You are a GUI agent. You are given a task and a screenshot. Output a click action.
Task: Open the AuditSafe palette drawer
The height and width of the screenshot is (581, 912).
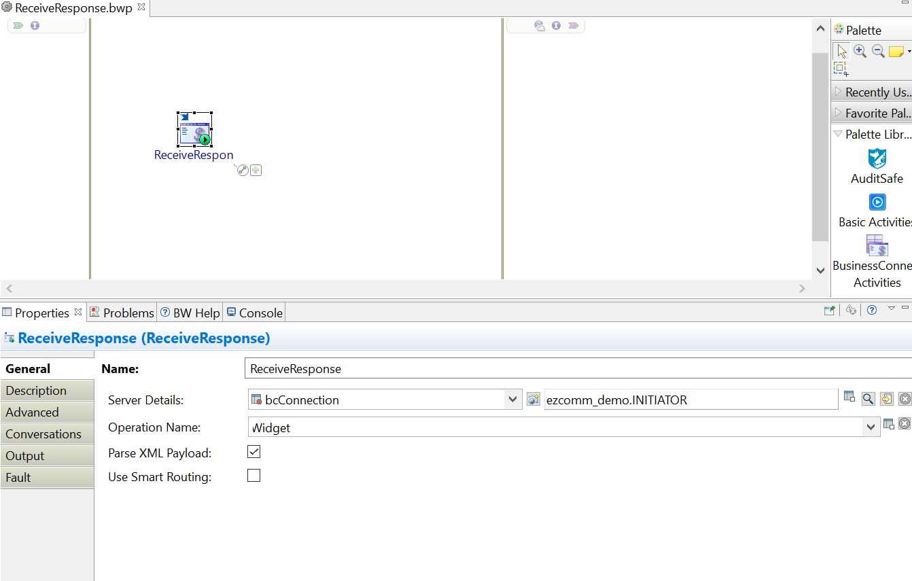coord(877,167)
